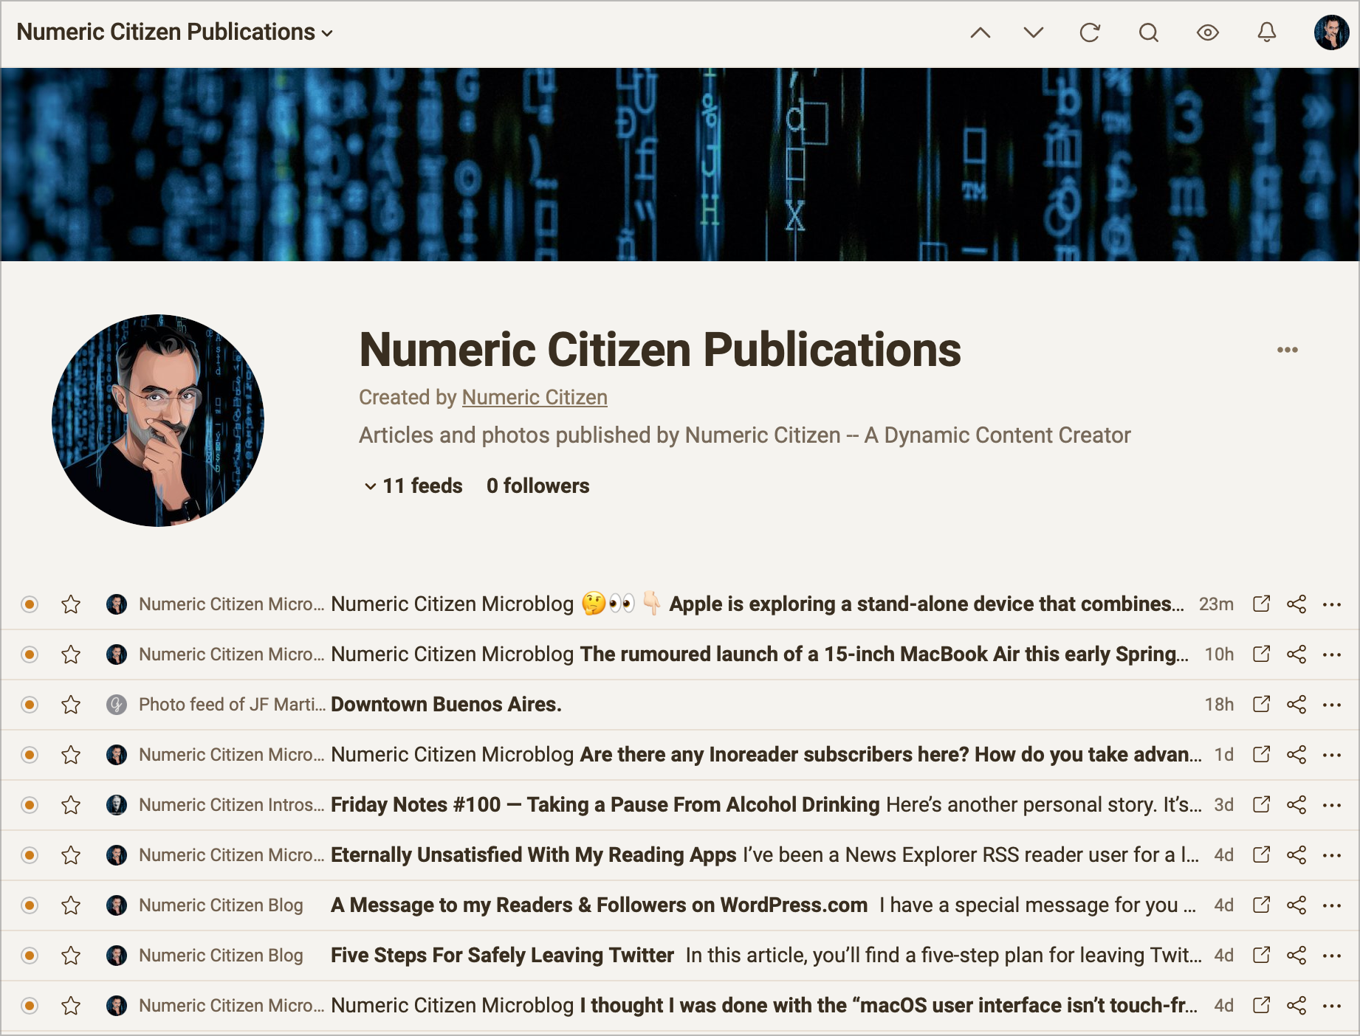
Task: Jump to previous article with up arrow icon
Action: pos(981,32)
